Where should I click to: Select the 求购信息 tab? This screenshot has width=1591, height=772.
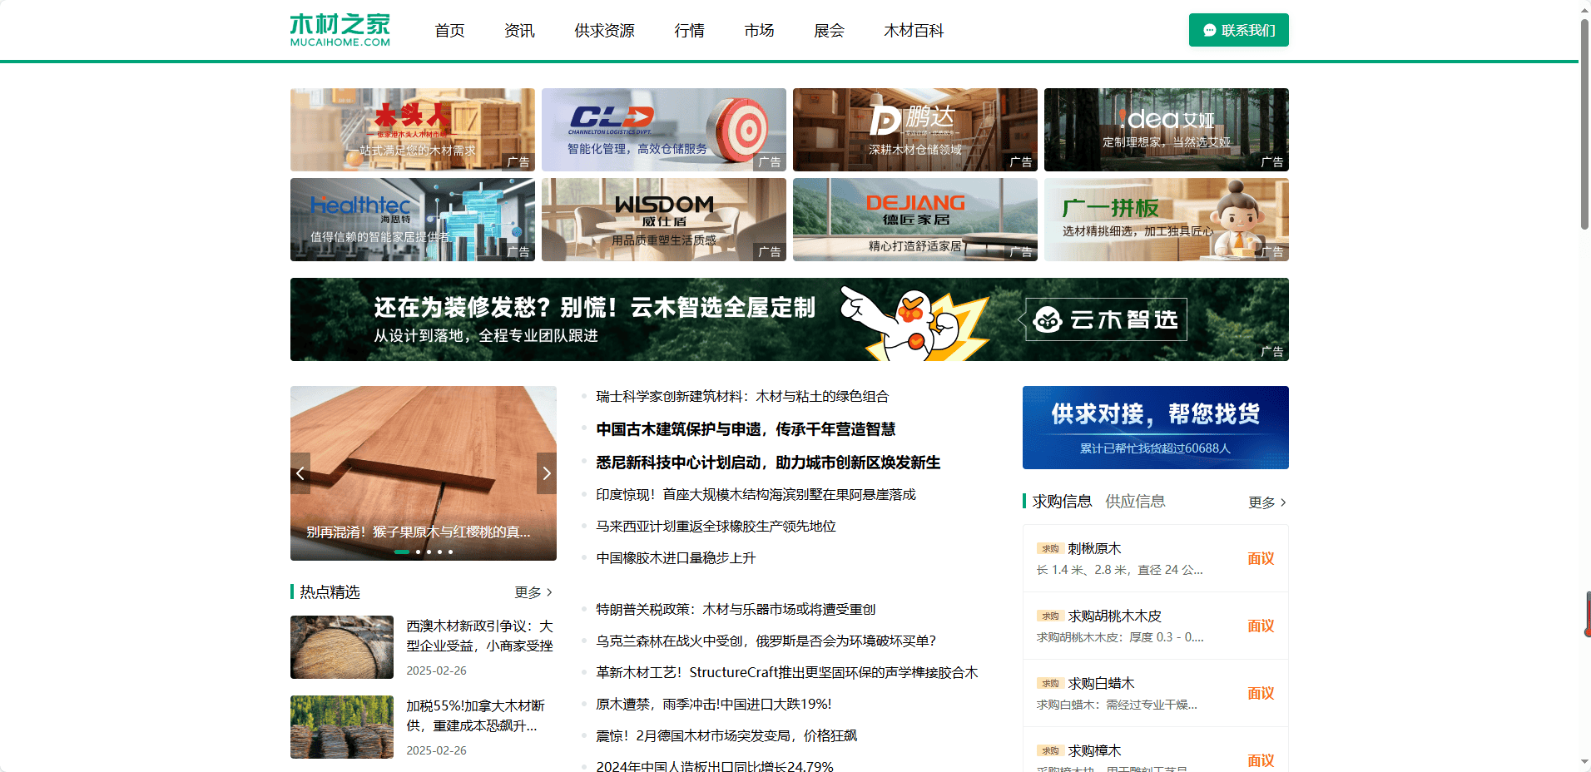(x=1062, y=502)
